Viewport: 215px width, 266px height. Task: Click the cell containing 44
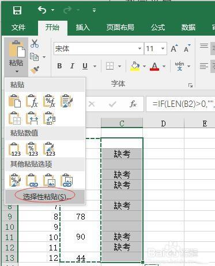[81, 258]
